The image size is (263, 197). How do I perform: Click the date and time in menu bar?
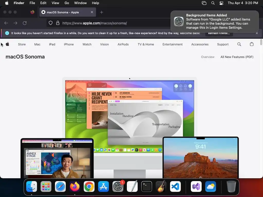(x=243, y=3)
